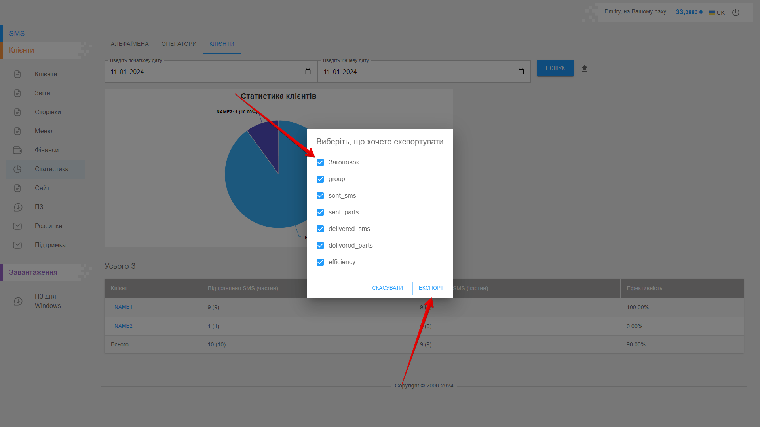Open the end date calendar picker
760x427 pixels.
(521, 72)
